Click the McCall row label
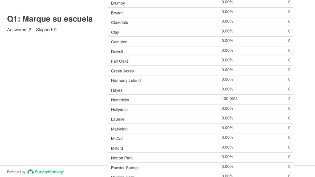This screenshot has height=177, width=315. (x=117, y=139)
